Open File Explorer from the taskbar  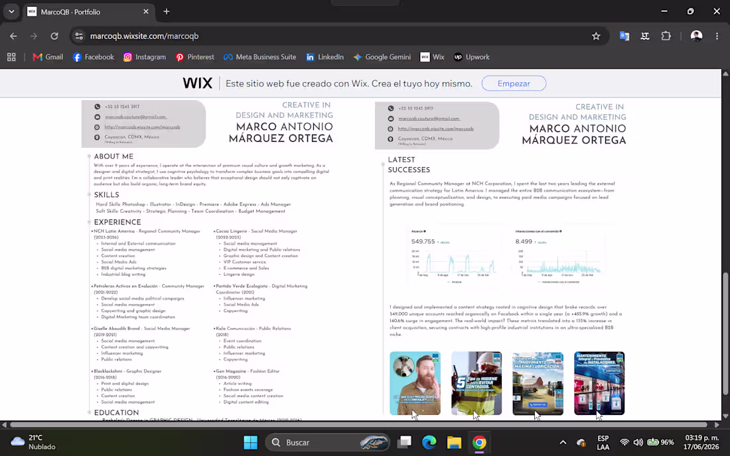click(x=454, y=443)
